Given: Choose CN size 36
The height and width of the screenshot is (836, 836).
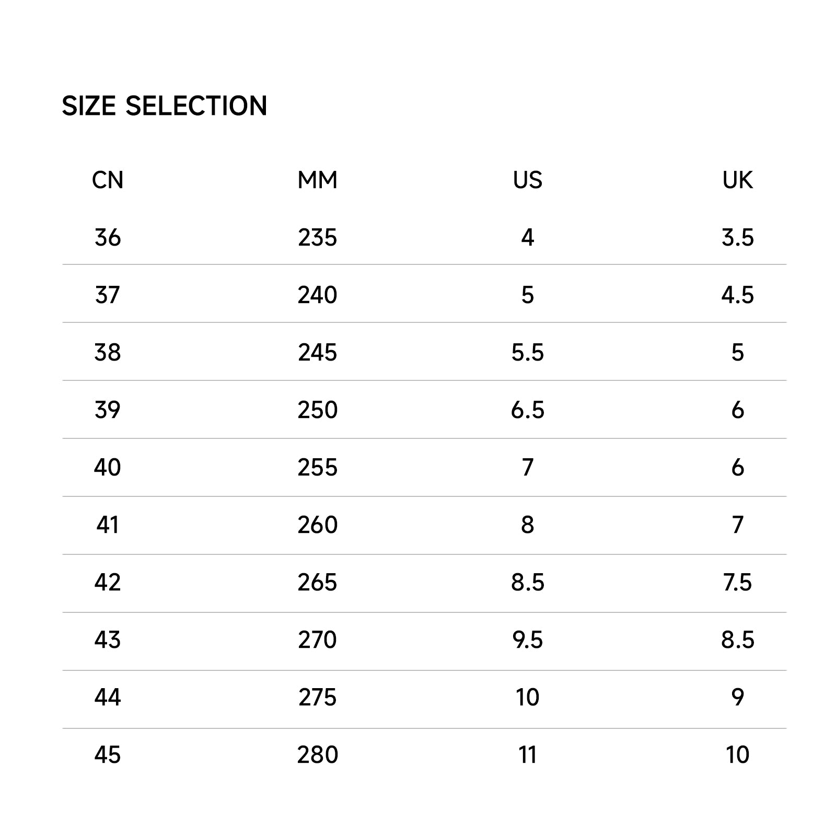Looking at the screenshot, I should pyautogui.click(x=108, y=238).
